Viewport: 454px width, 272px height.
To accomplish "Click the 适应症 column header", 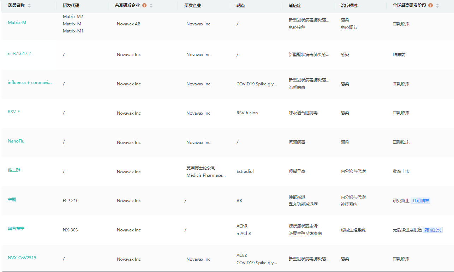I will [295, 6].
